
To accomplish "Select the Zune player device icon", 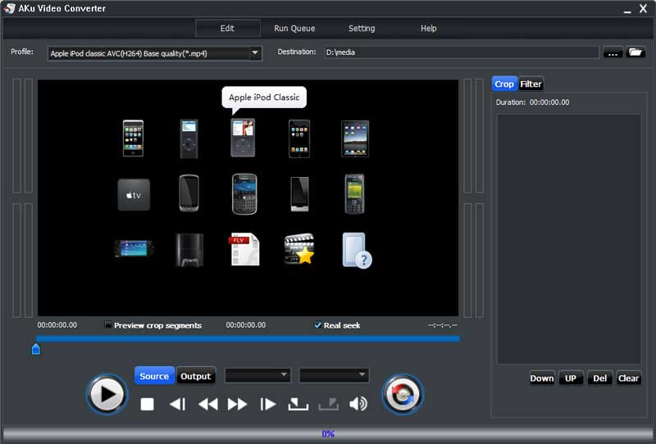I will [299, 194].
